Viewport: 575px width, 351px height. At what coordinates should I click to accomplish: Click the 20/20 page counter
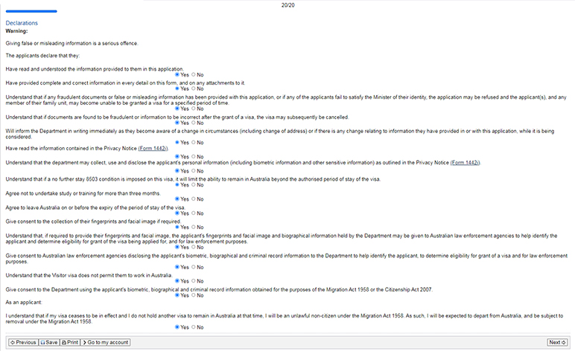coord(287,5)
